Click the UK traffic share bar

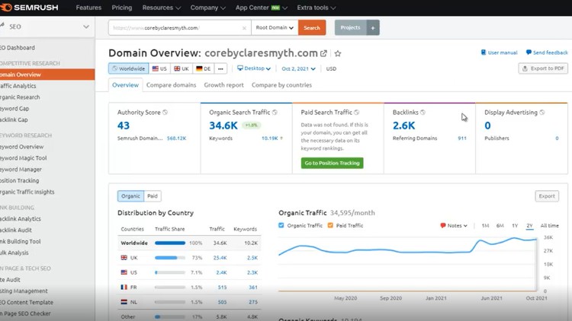[x=170, y=258]
